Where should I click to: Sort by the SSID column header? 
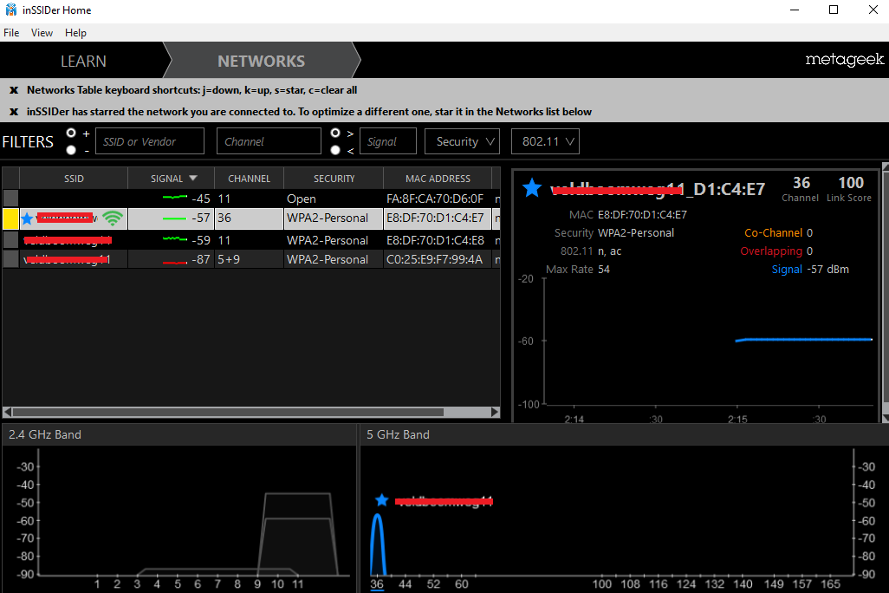pos(74,179)
